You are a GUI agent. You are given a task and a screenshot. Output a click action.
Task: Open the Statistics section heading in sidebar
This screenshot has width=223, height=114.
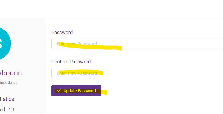coord(7,99)
